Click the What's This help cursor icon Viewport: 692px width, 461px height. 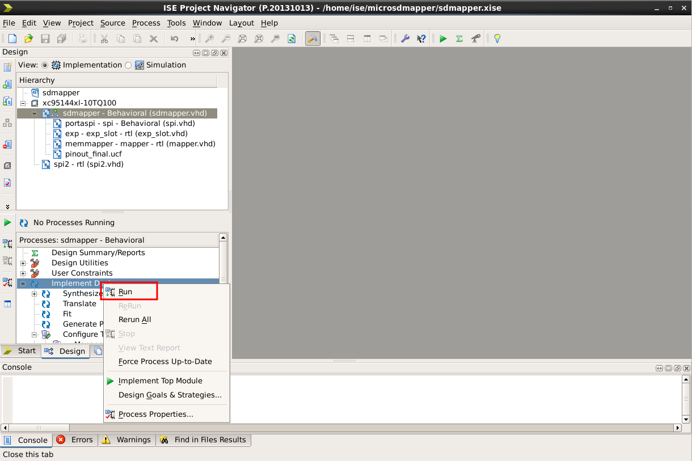click(x=421, y=39)
